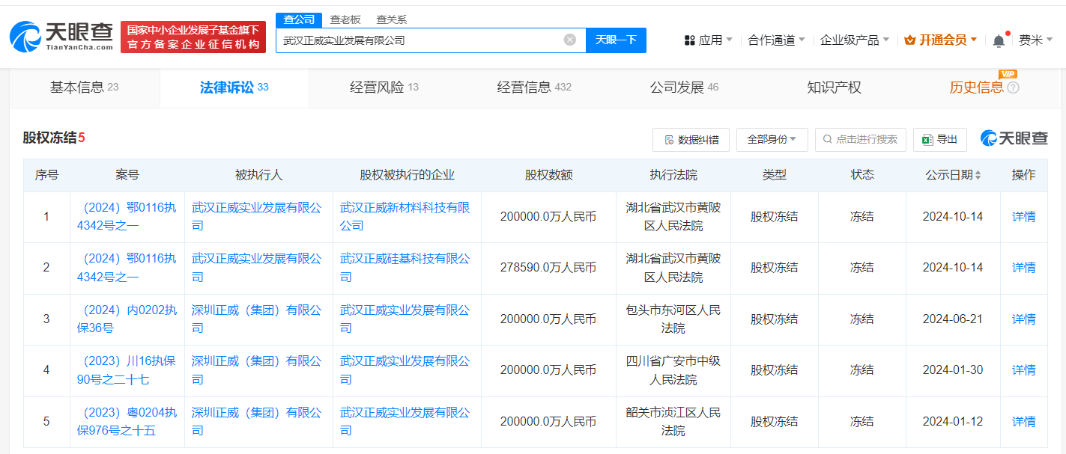Open 武汉正威实业发展有限公司 enterprise in row 3
The image size is (1066, 454).
pyautogui.click(x=405, y=319)
